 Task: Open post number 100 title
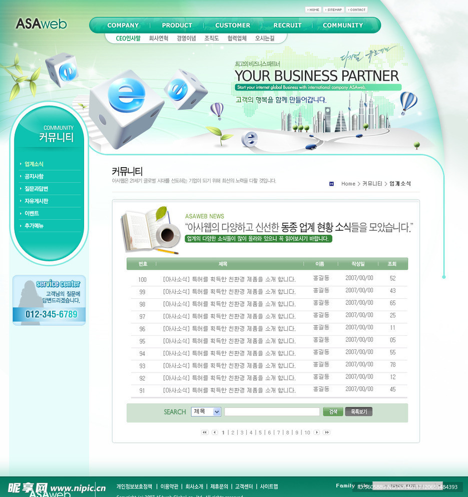[229, 279]
